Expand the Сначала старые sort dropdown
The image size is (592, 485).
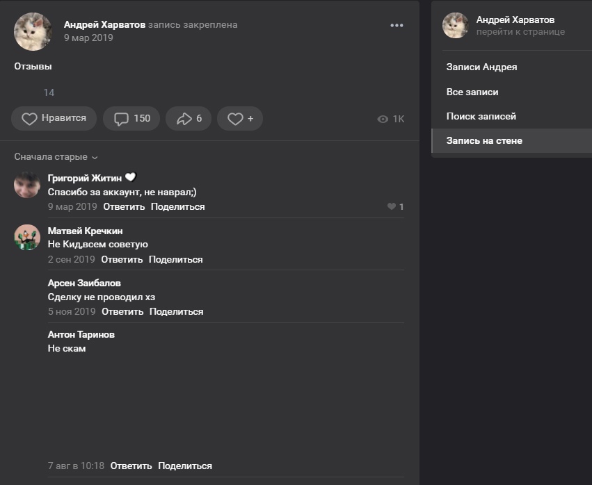coord(56,157)
